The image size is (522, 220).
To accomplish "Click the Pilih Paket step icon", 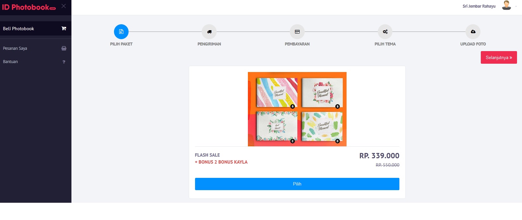I will click(x=121, y=32).
